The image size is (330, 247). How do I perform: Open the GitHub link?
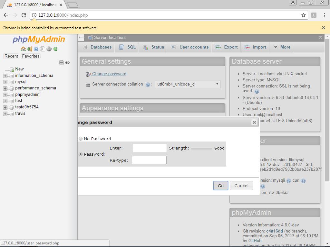255,241
